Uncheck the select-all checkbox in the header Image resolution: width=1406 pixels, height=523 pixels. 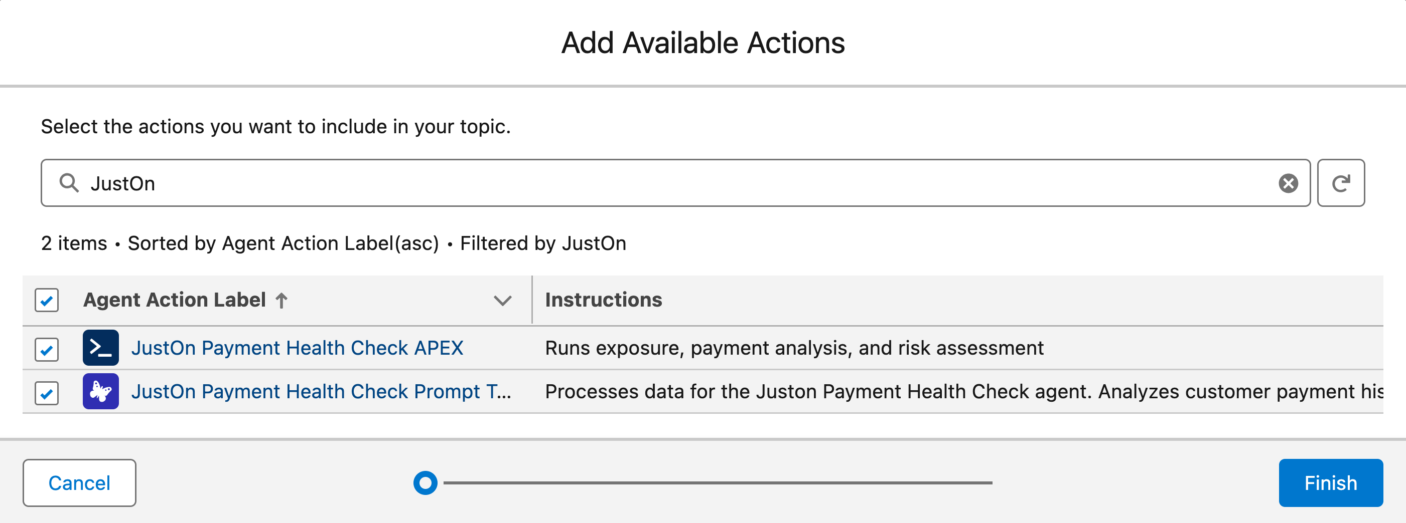click(46, 300)
